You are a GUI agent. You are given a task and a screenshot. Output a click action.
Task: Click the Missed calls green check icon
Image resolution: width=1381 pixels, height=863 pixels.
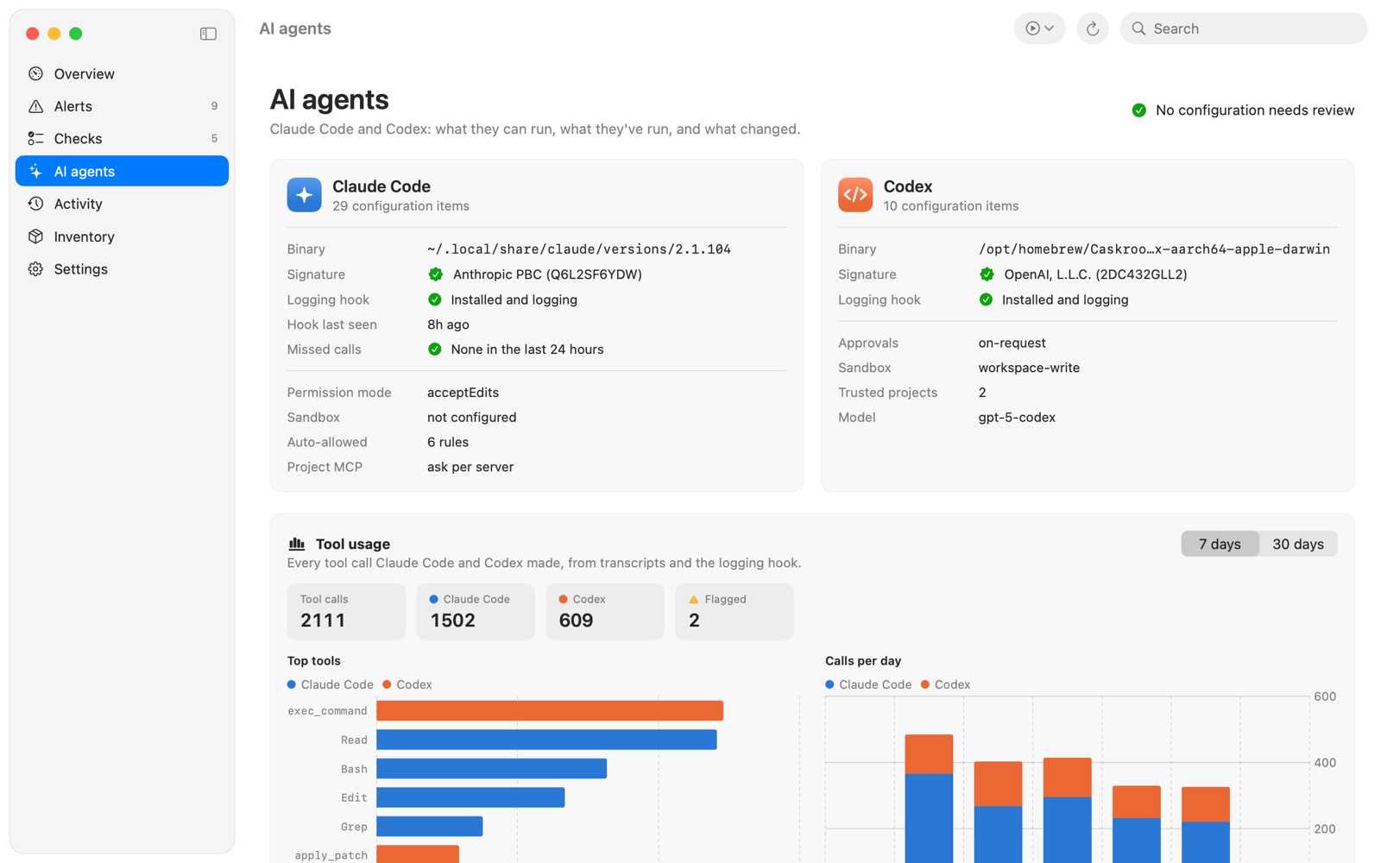coord(435,350)
